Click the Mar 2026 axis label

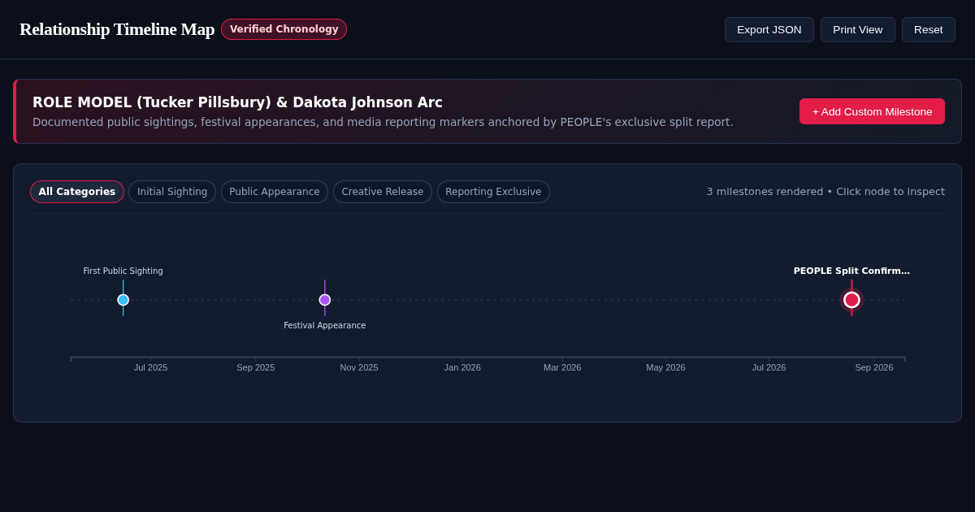click(x=562, y=367)
